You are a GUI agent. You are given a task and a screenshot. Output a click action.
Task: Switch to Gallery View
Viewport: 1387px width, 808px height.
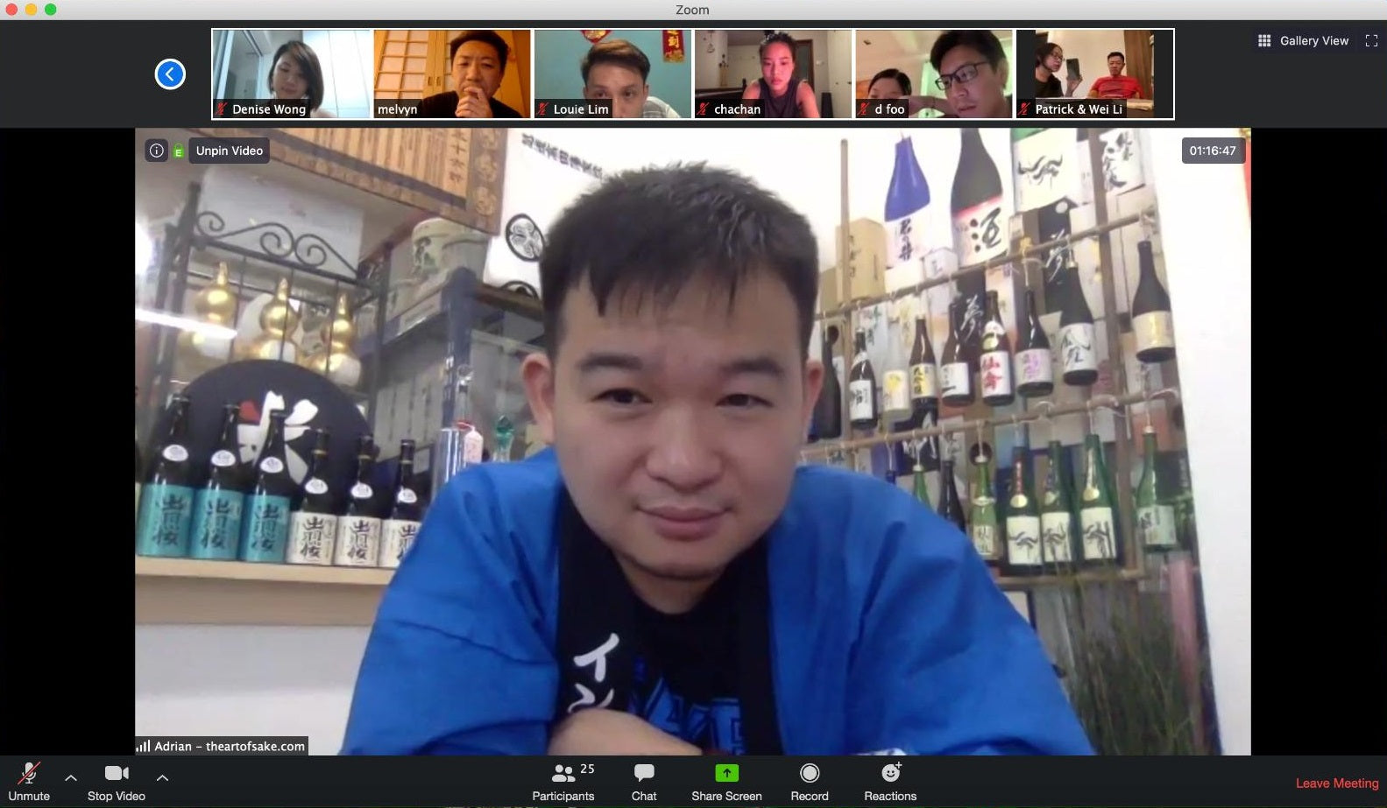pyautogui.click(x=1303, y=40)
